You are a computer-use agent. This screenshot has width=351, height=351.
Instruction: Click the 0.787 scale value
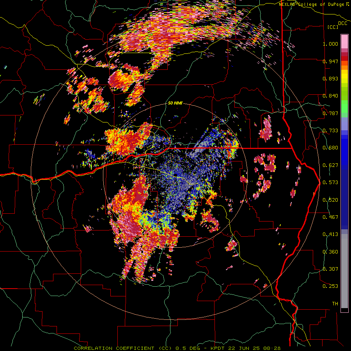[x=330, y=113]
